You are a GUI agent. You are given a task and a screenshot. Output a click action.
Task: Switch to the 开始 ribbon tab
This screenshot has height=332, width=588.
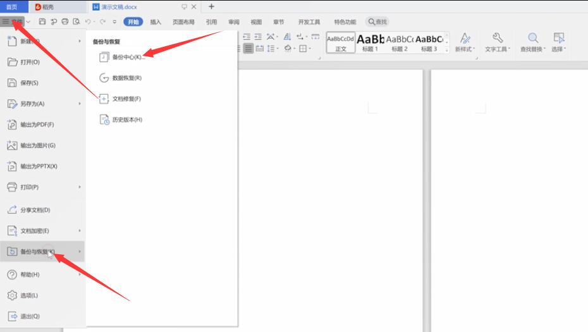[x=133, y=22]
